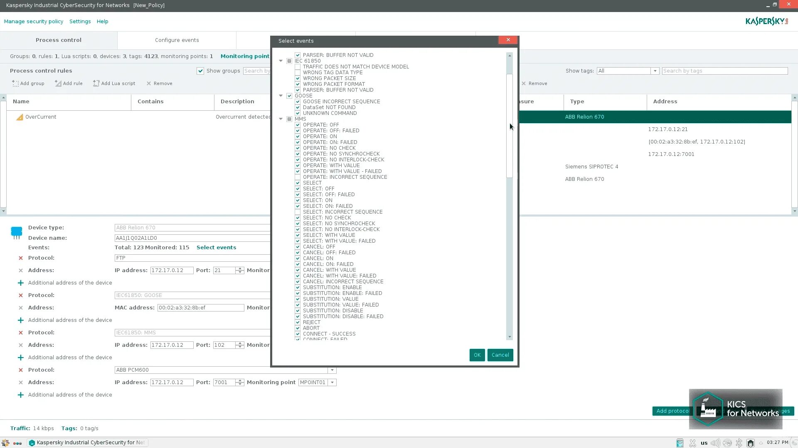Image resolution: width=798 pixels, height=448 pixels.
Task: Open the ABB PCM600 protocol dropdown
Action: (x=332, y=370)
